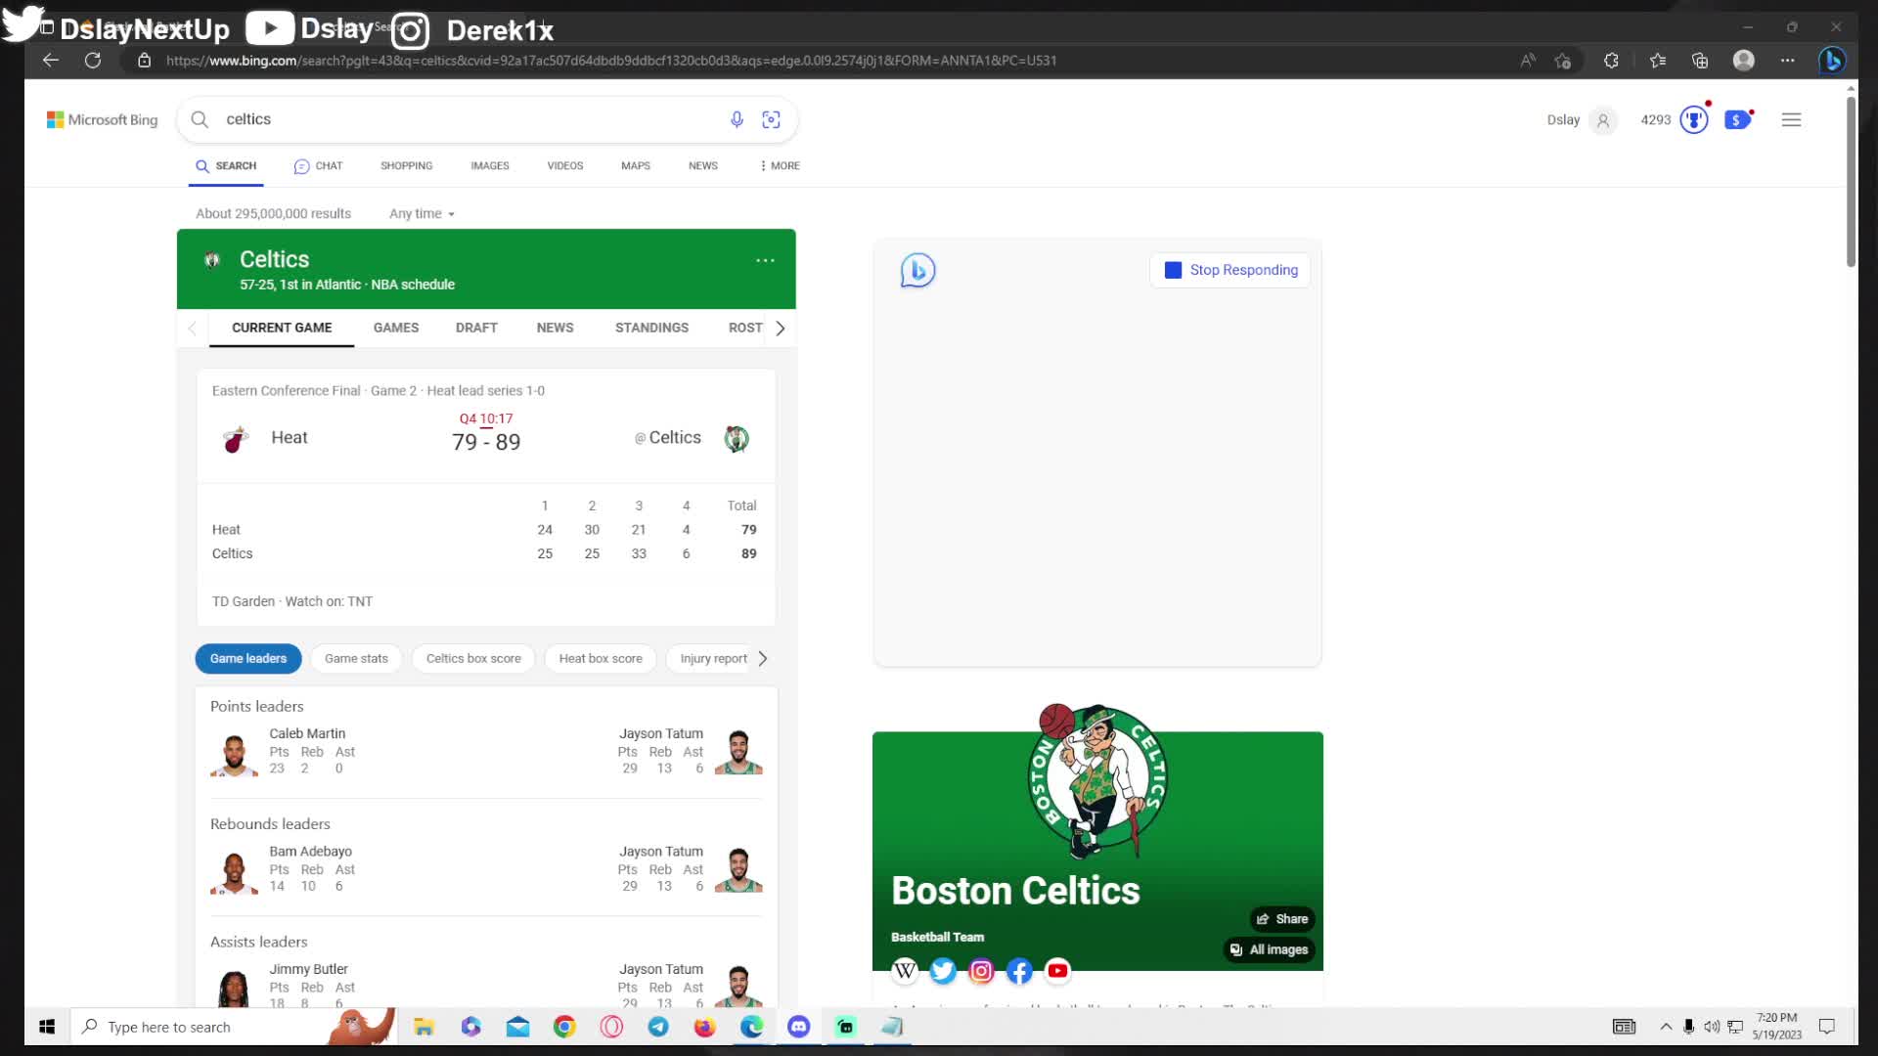The width and height of the screenshot is (1878, 1056).
Task: Open the Celtics Facebook icon link
Action: 1019,971
